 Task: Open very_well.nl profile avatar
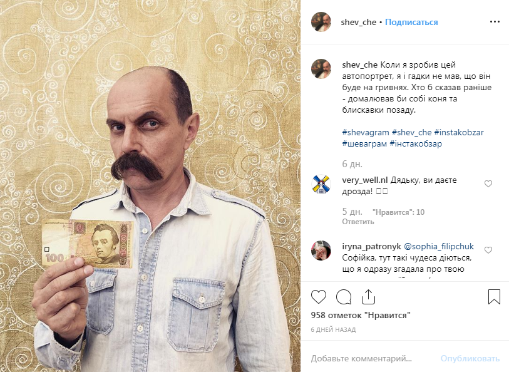tap(321, 184)
